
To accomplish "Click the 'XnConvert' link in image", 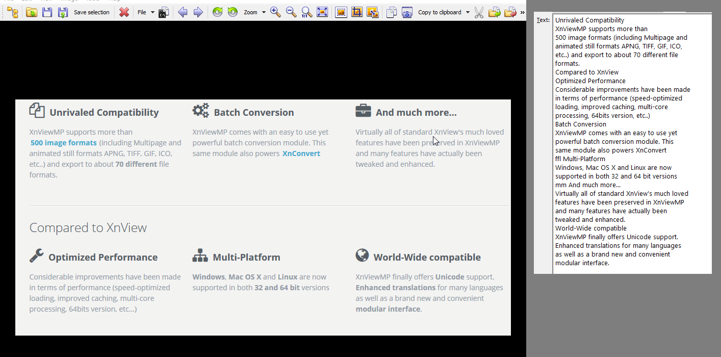I will (x=301, y=154).
